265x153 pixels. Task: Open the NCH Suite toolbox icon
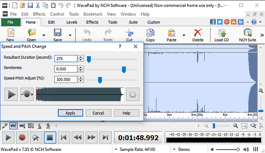[x=248, y=33]
